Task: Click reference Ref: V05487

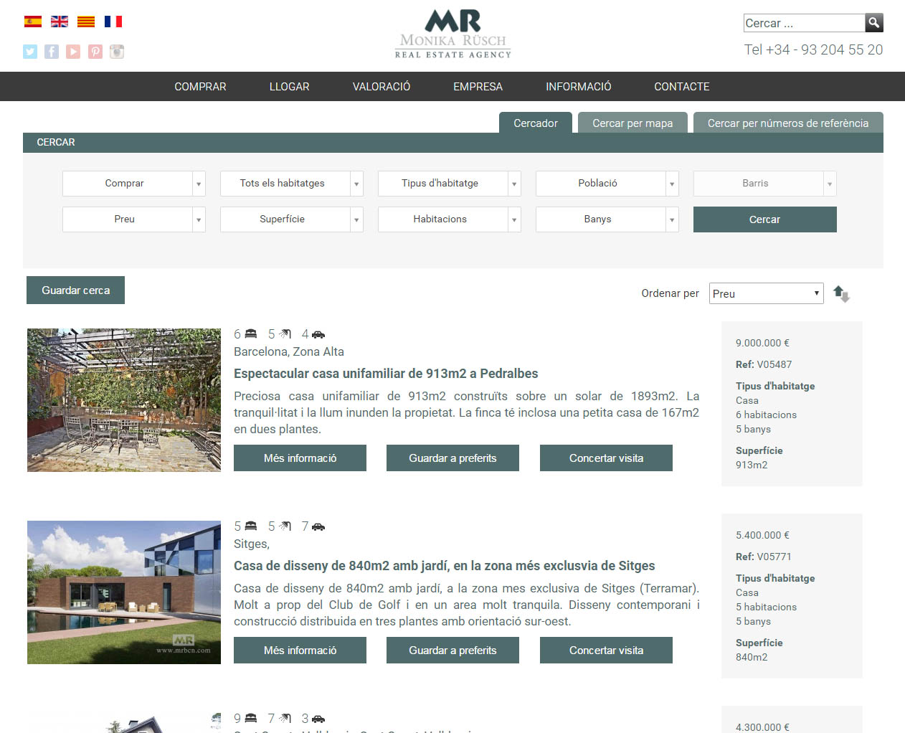Action: (764, 364)
